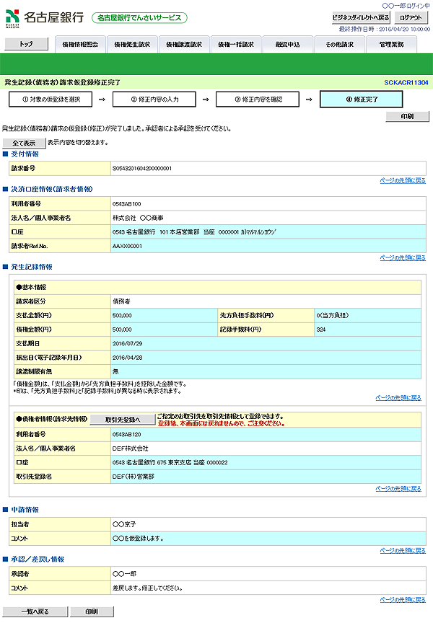Click the ログアウト button
Image resolution: width=433 pixels, height=623 pixels.
[x=411, y=18]
